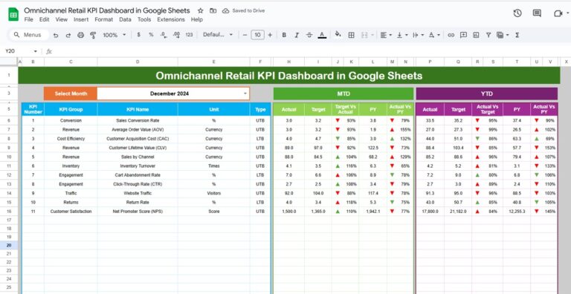Increase decimal places icon
The image size is (571, 294).
point(176,35)
